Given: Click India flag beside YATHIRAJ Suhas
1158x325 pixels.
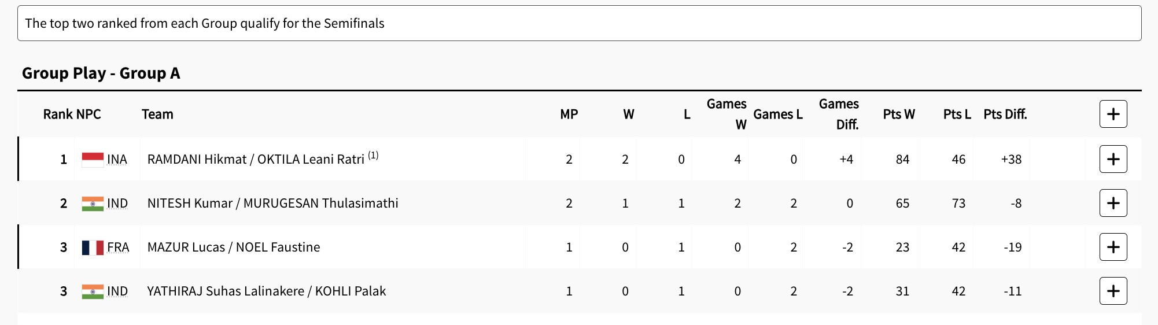Looking at the screenshot, I should pyautogui.click(x=93, y=291).
